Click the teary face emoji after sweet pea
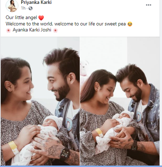The height and width of the screenshot is (167, 162). (x=130, y=24)
